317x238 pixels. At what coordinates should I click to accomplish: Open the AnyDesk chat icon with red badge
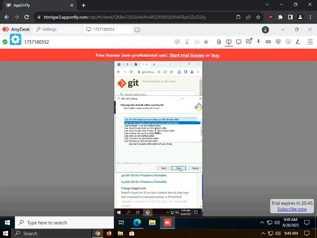coord(249,42)
